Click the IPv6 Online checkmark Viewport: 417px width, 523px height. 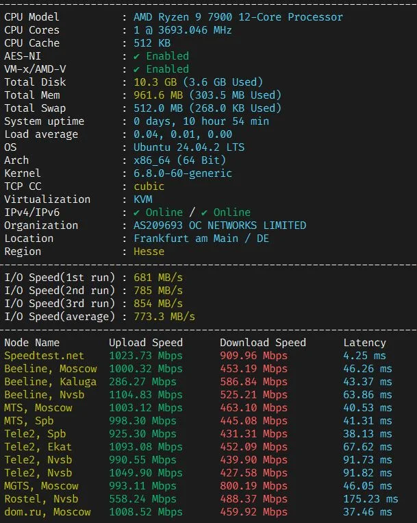(x=204, y=212)
